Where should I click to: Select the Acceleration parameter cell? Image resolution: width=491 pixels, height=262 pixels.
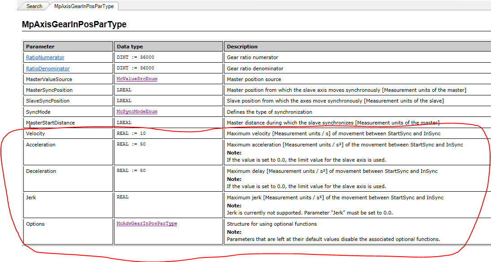[x=68, y=152]
